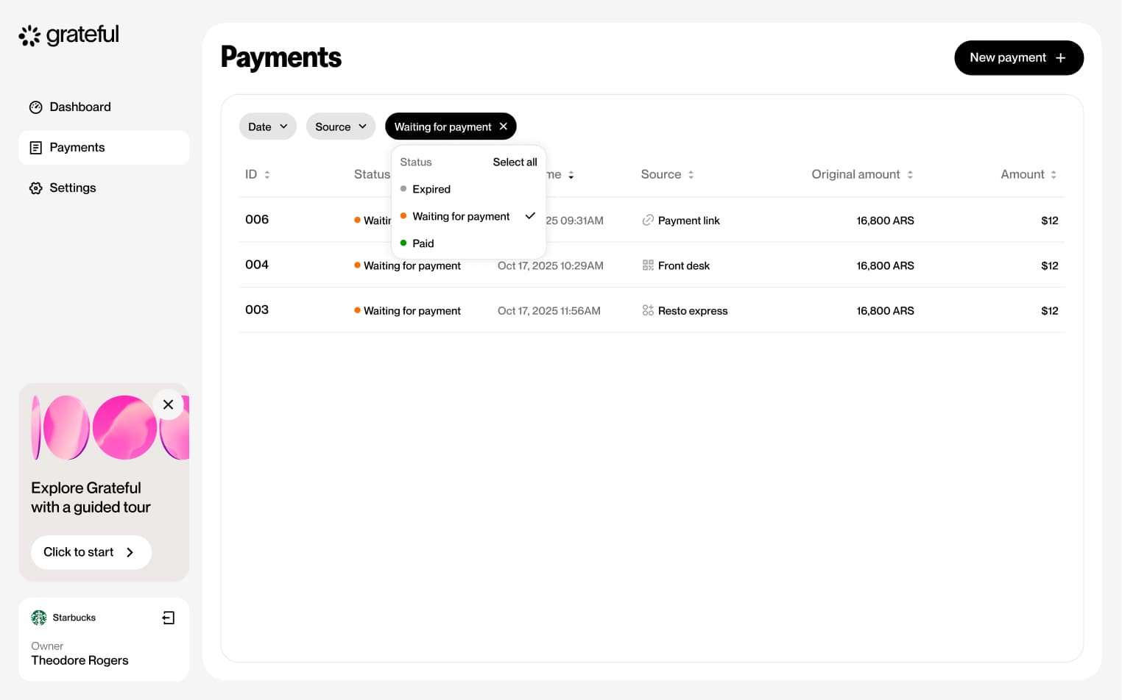This screenshot has height=700, width=1122.
Task: Click the Payments sidebar icon
Action: click(35, 148)
